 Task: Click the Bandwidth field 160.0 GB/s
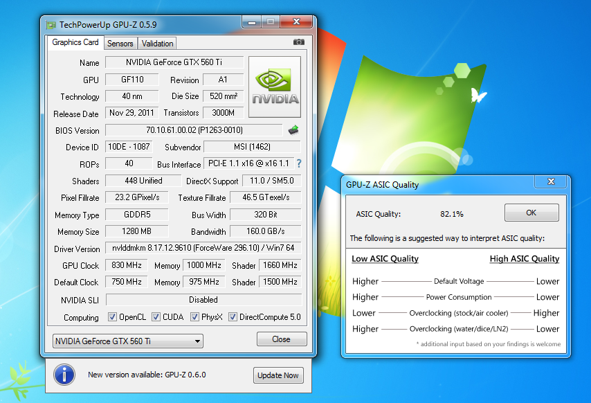266,231
